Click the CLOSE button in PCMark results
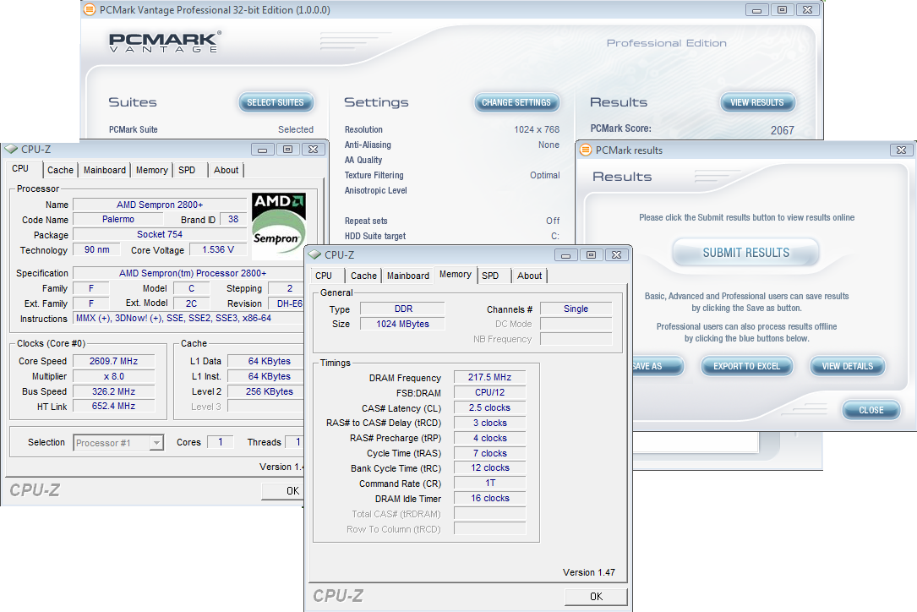917x612 pixels. pyautogui.click(x=871, y=410)
